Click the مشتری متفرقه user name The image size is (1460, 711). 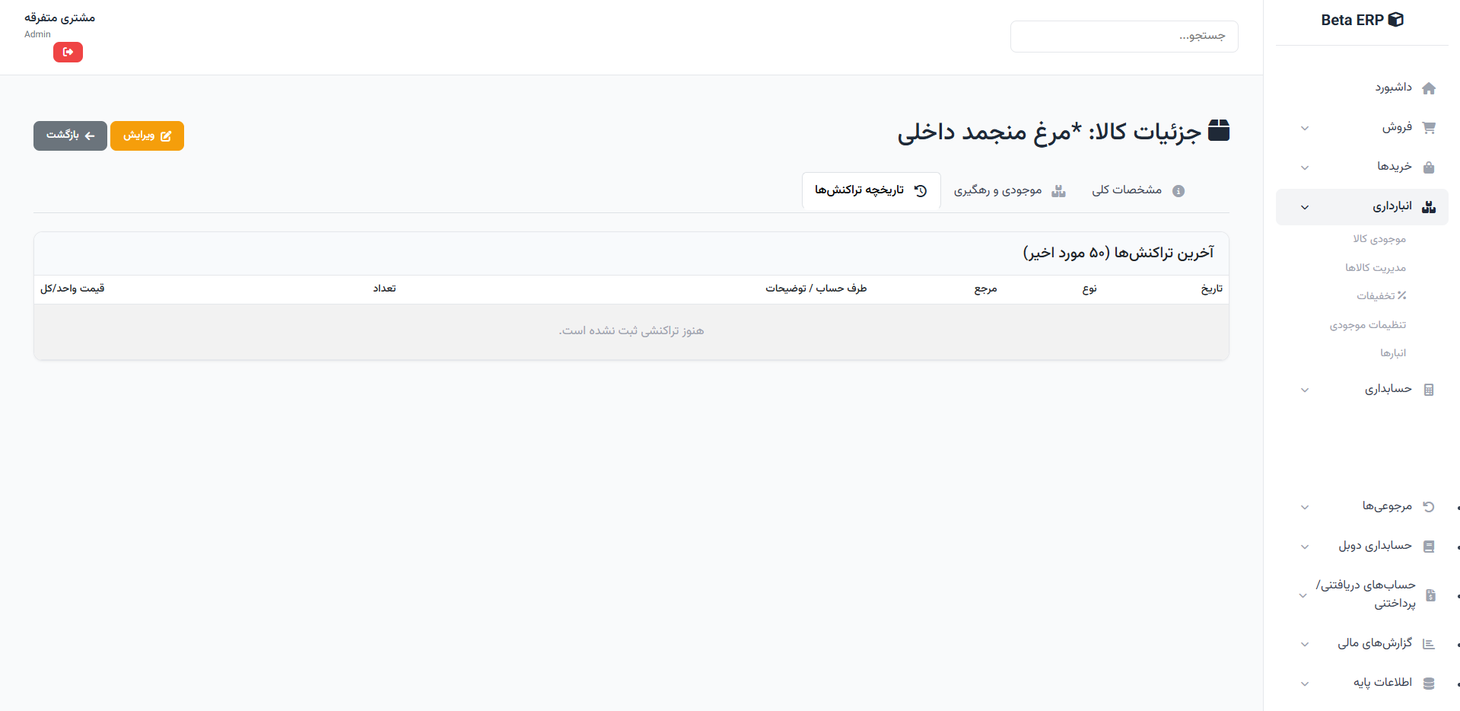tap(59, 18)
